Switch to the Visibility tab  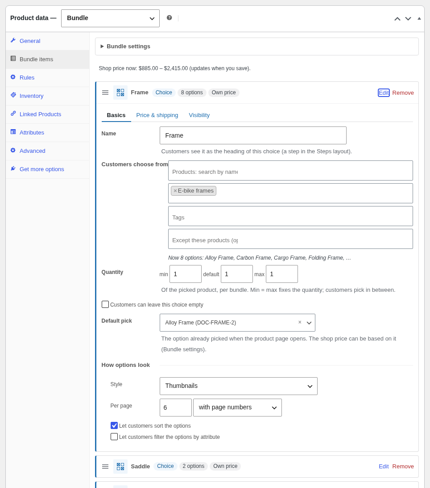(199, 115)
